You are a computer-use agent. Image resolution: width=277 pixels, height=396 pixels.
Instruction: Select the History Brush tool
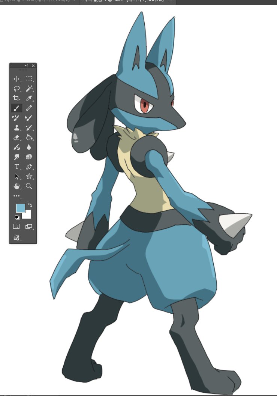point(29,127)
